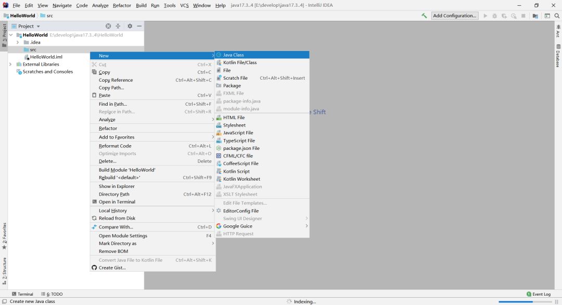Choose HTML File in New submenu
Screen dimensions: 562x305
point(262,118)
